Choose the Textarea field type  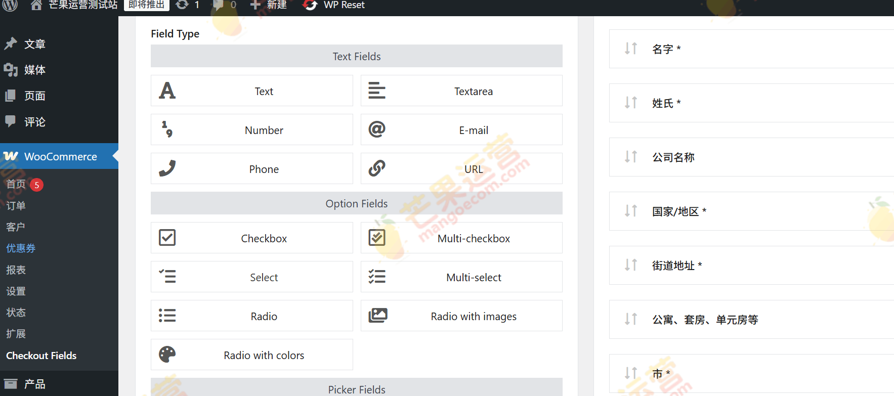(461, 91)
